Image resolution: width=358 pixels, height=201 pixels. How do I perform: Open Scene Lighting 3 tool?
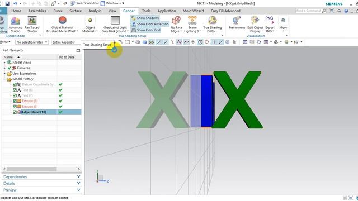(x=192, y=25)
